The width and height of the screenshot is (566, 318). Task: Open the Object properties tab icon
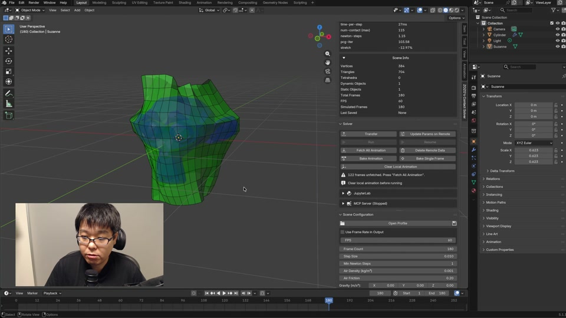(473, 141)
